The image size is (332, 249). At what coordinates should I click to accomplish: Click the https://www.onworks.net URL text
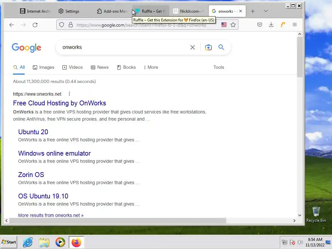coord(37,94)
